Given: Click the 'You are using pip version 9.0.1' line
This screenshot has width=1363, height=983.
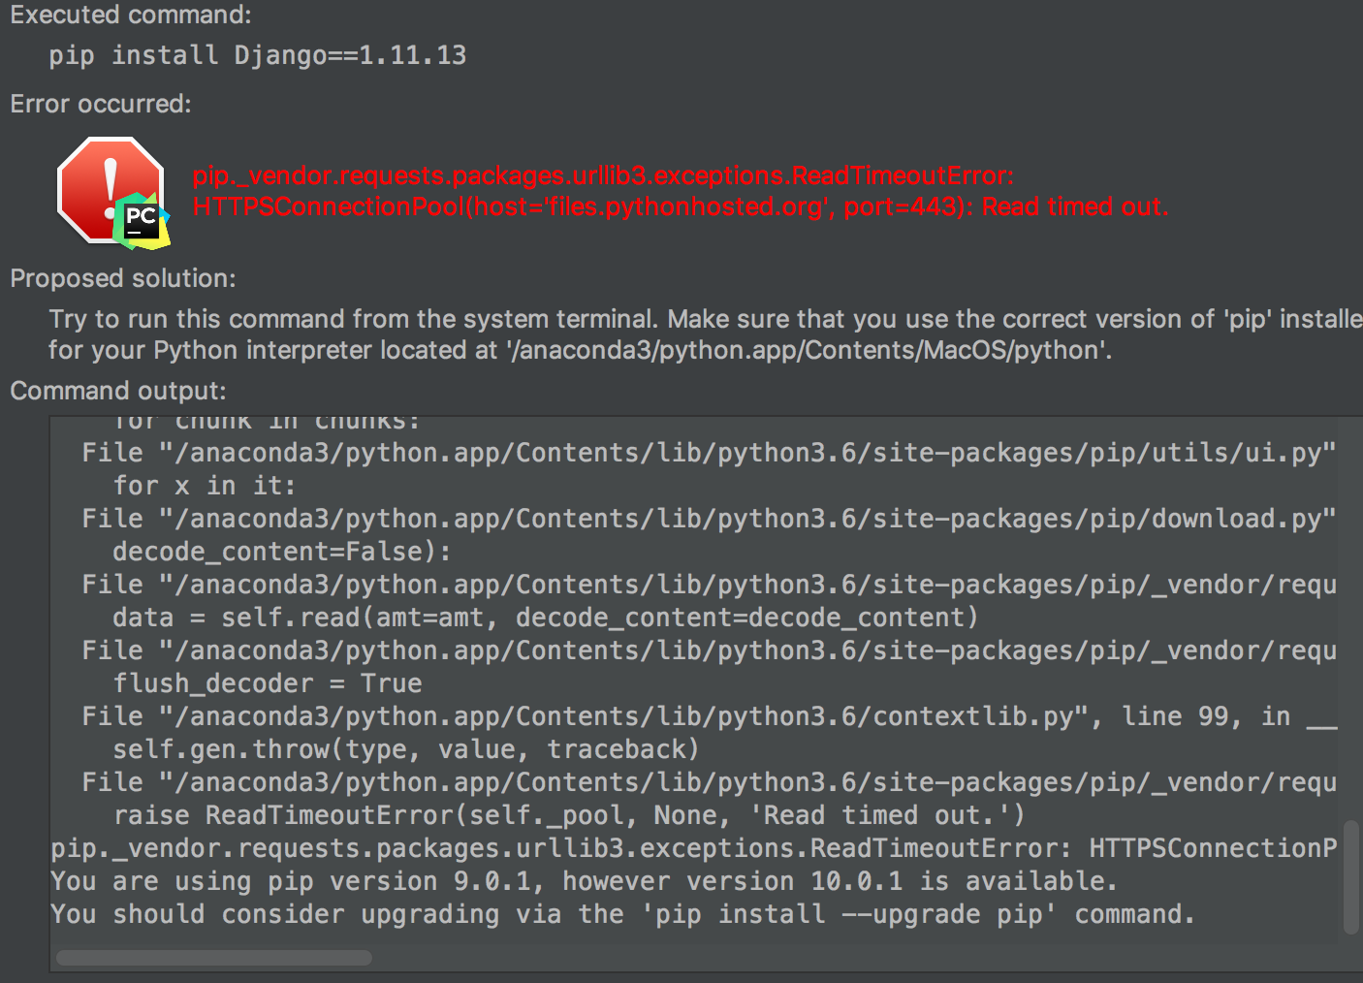Looking at the screenshot, I should coord(584,881).
